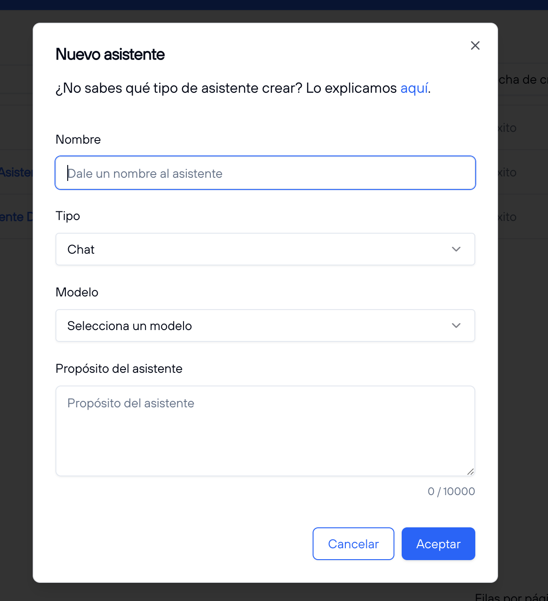Open the partially visible Asistente link behind dialog

click(16, 172)
